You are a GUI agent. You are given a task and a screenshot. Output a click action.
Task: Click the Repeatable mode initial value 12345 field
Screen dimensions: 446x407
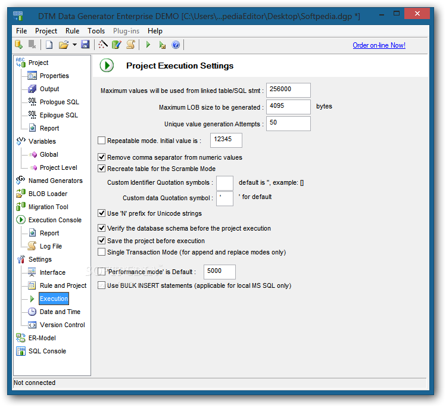coord(226,140)
